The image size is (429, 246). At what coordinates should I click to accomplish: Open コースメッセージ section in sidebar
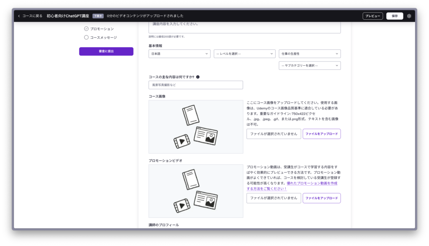103,37
